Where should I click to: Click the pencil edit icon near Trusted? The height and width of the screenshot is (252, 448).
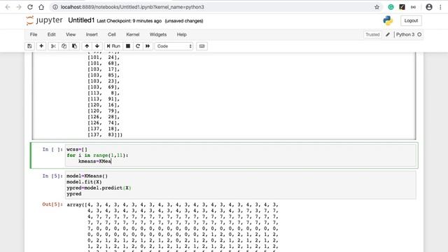tap(388, 34)
